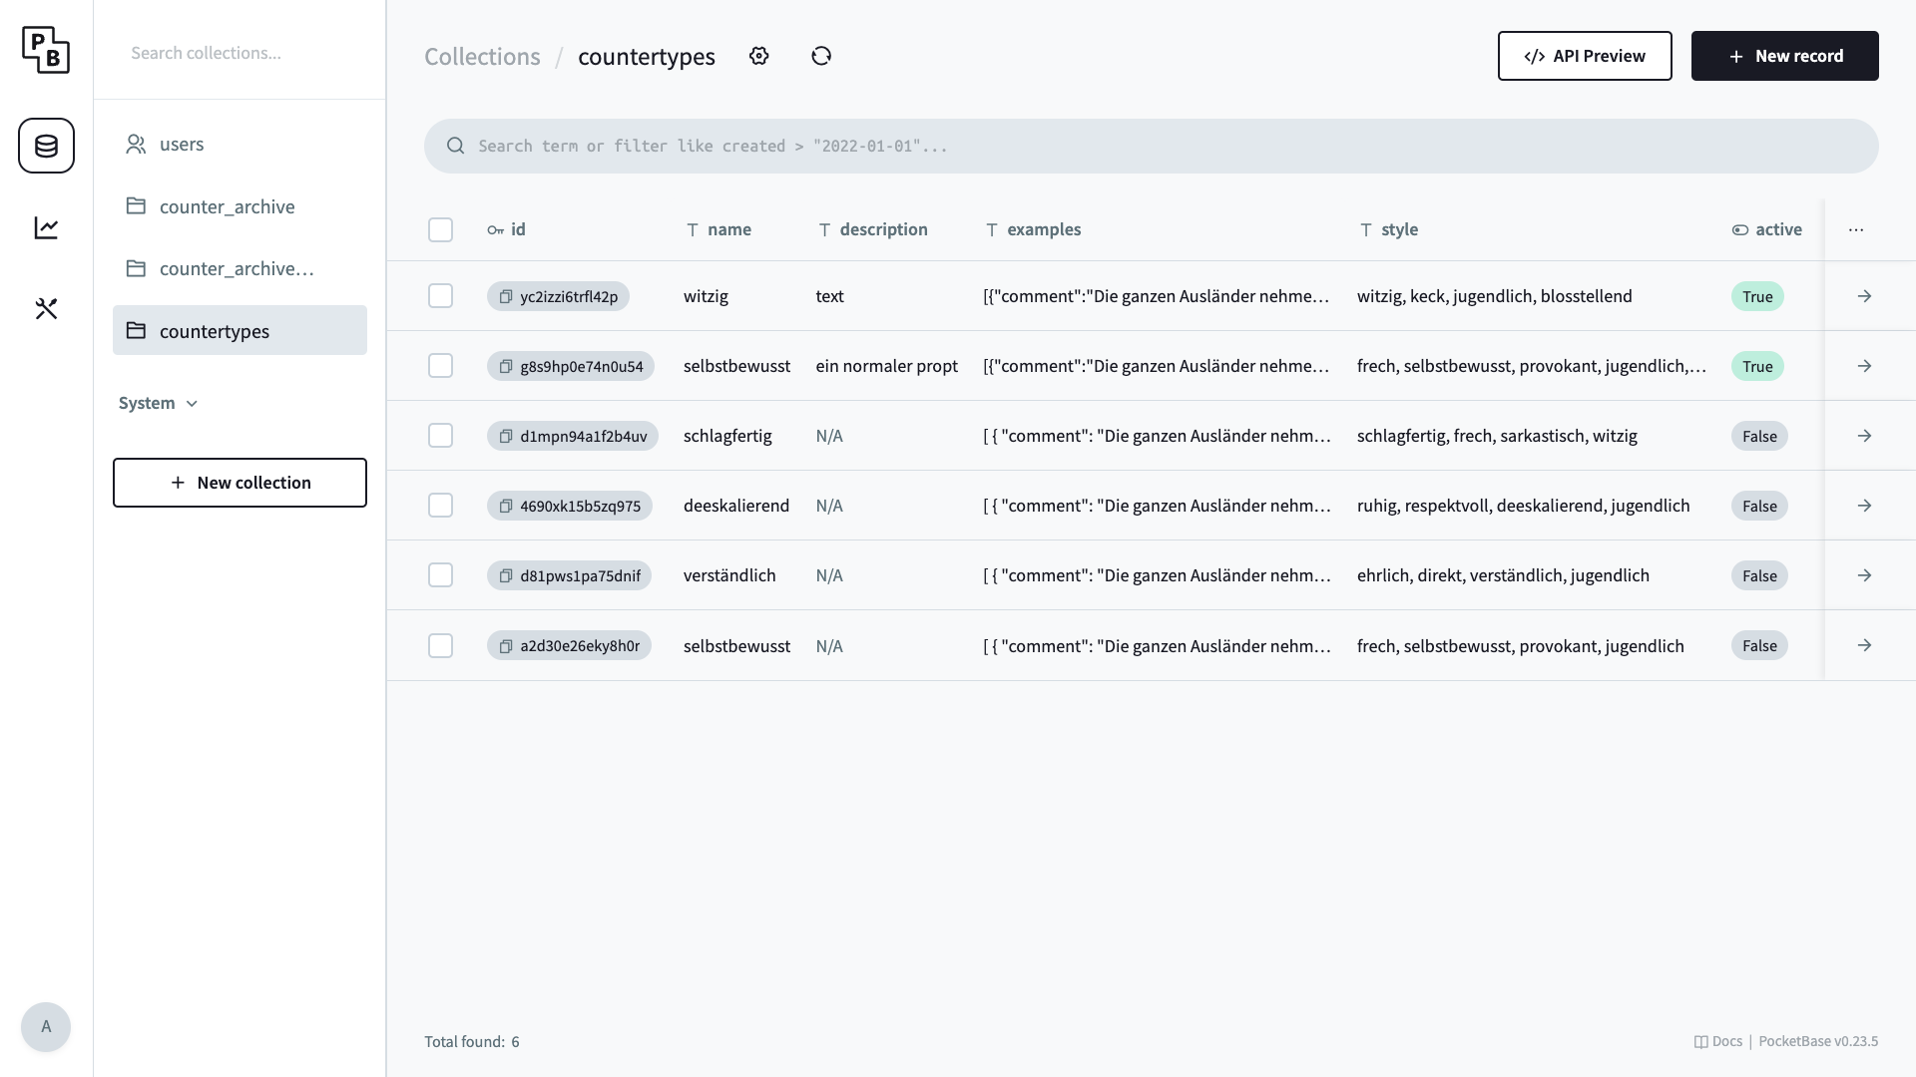Open the PocketBase logo home
Image resolution: width=1916 pixels, height=1077 pixels.
(46, 50)
